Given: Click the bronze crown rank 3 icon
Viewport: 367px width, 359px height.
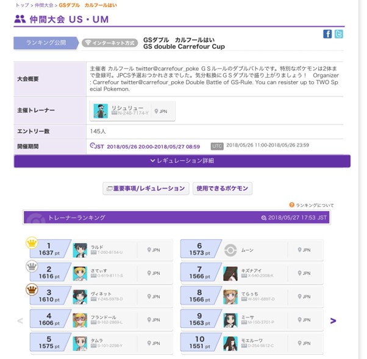Looking at the screenshot, I should 32,289.
